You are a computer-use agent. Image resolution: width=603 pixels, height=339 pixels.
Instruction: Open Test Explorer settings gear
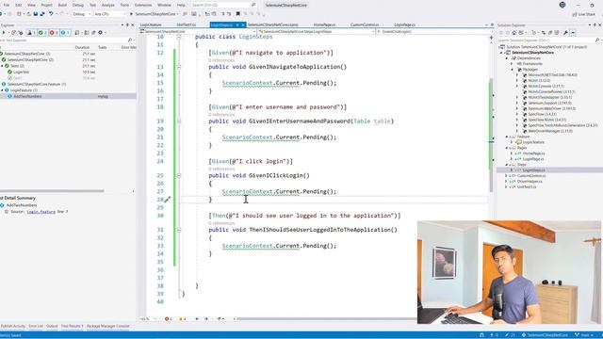[101, 33]
